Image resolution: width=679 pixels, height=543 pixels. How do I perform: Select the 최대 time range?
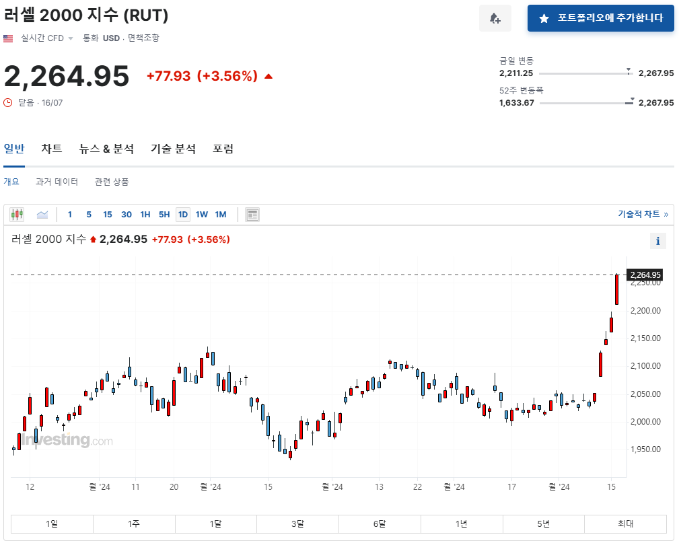[625, 524]
